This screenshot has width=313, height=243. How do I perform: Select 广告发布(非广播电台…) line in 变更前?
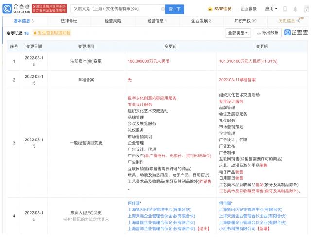coord(170,156)
